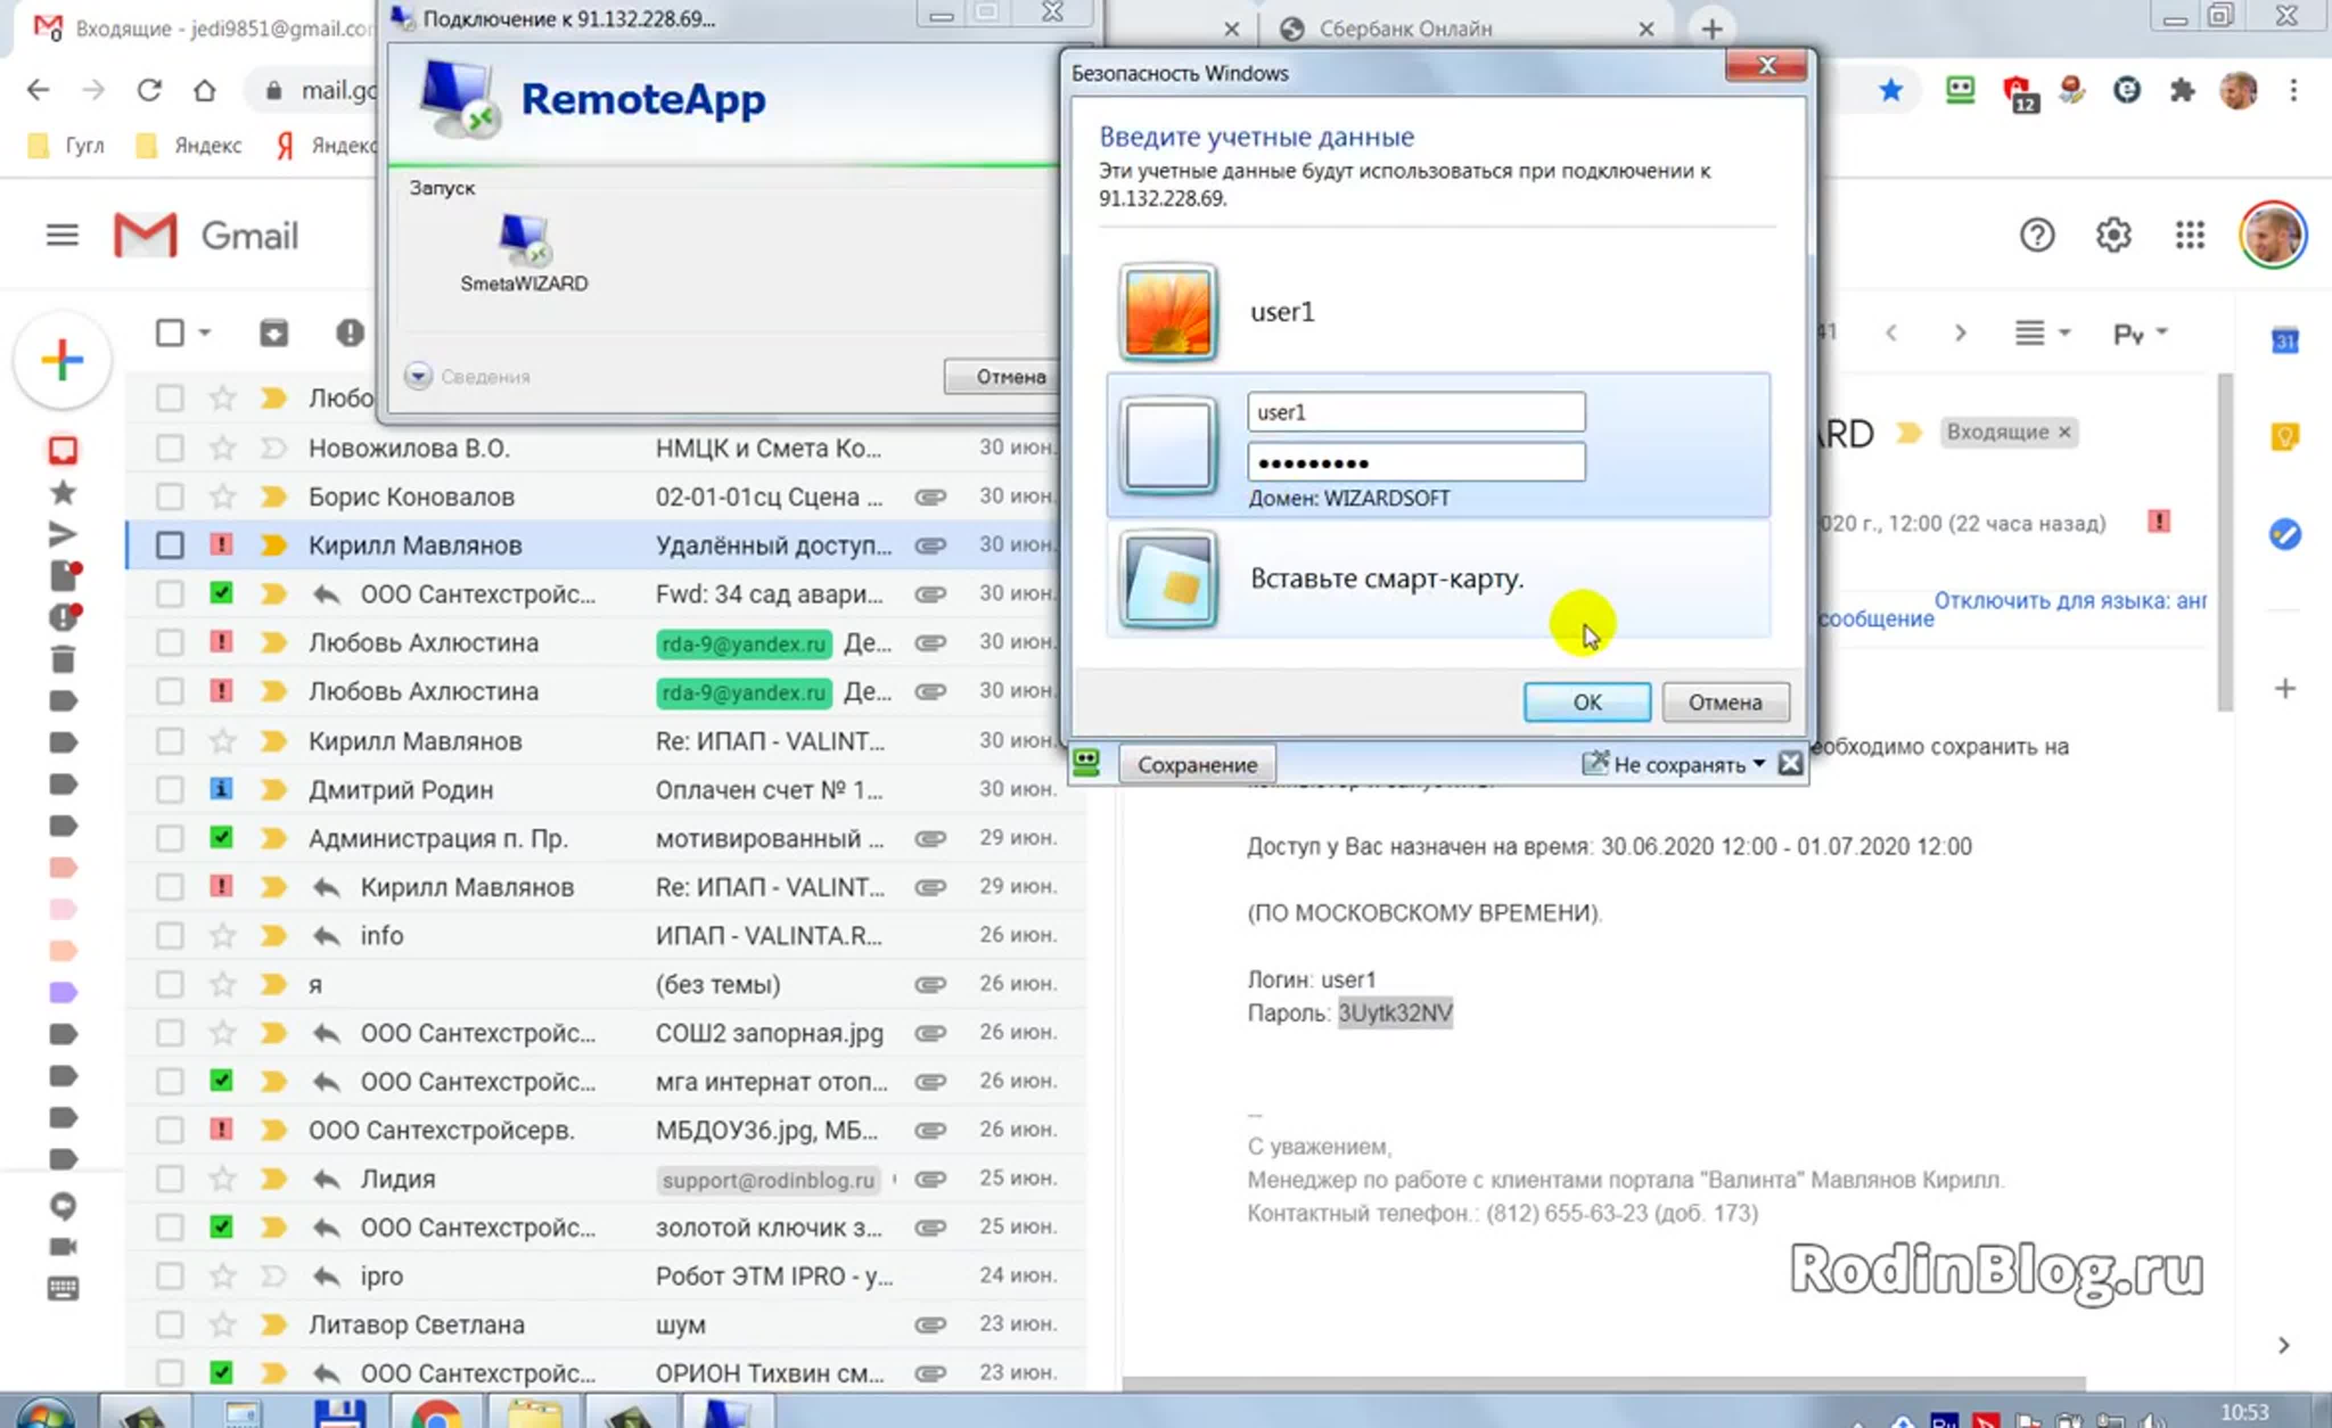Click link Отключить для языка

[x=2070, y=601]
